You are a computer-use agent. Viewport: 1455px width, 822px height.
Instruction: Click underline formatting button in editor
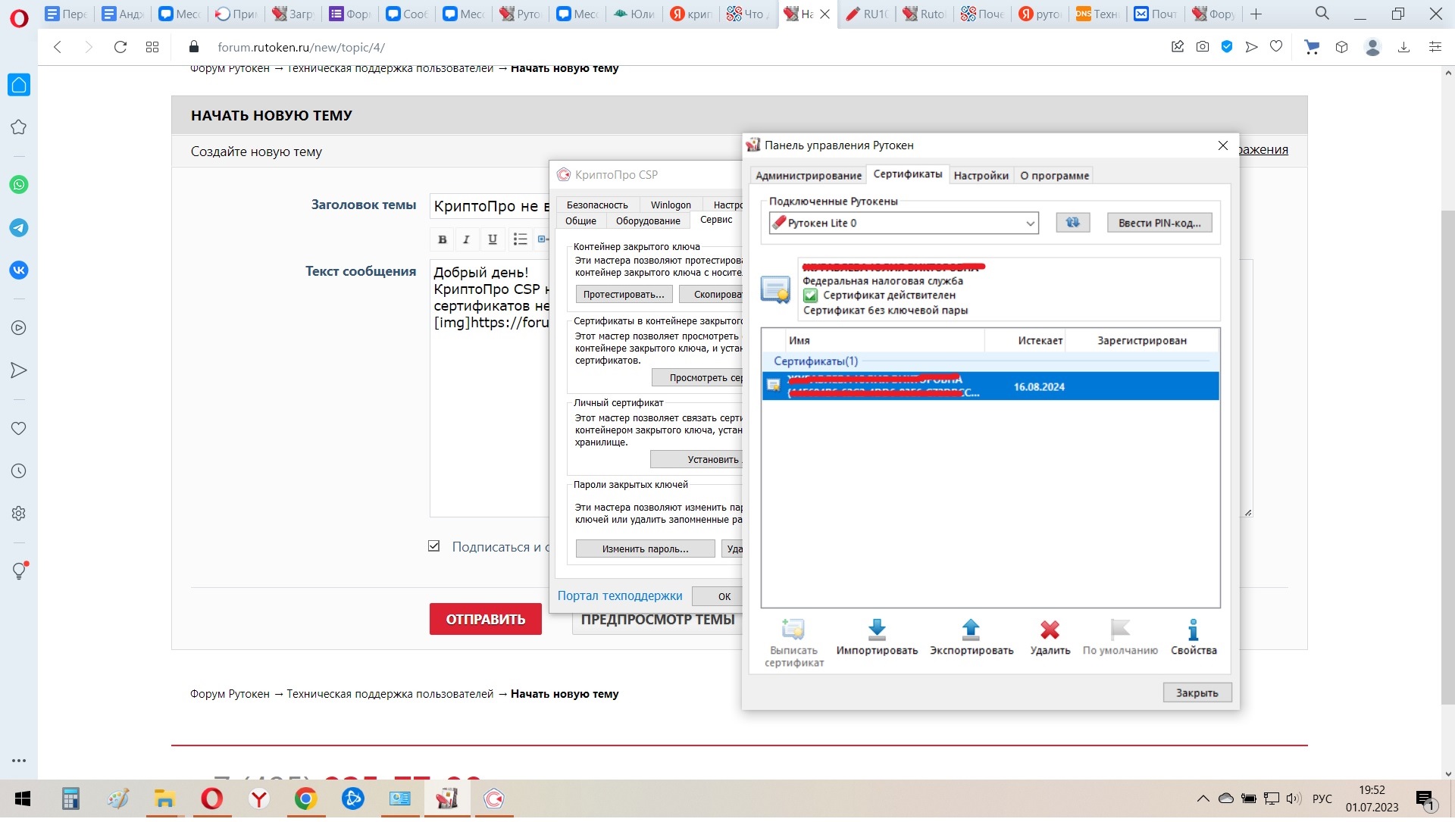point(493,239)
